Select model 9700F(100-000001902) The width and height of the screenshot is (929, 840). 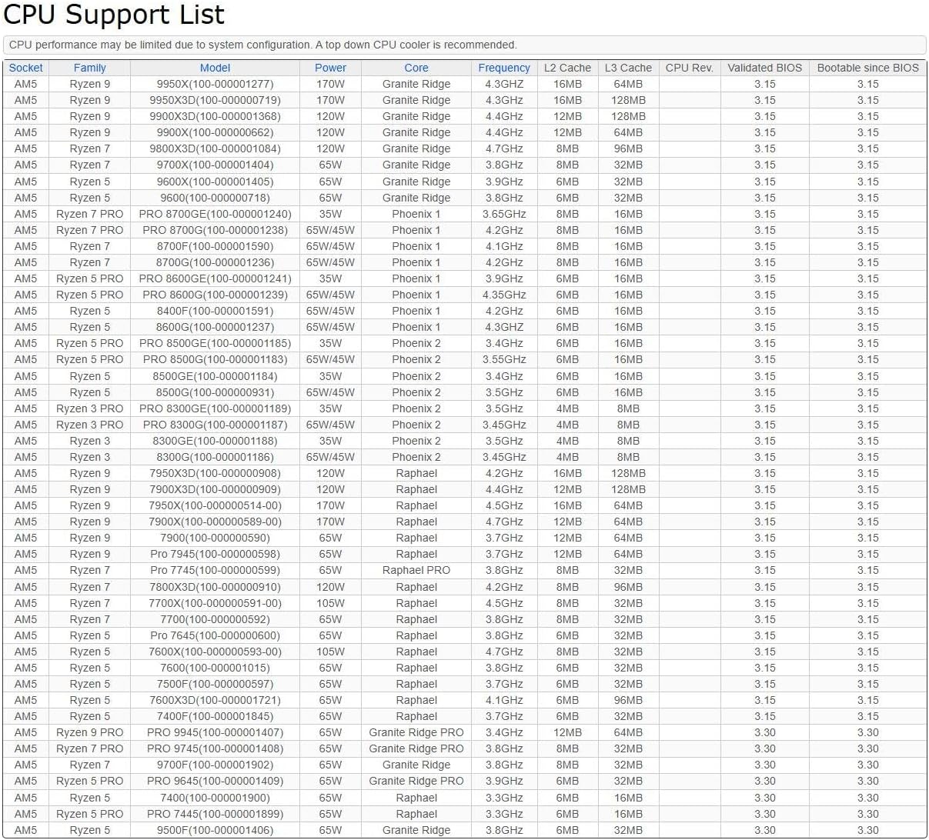point(215,765)
